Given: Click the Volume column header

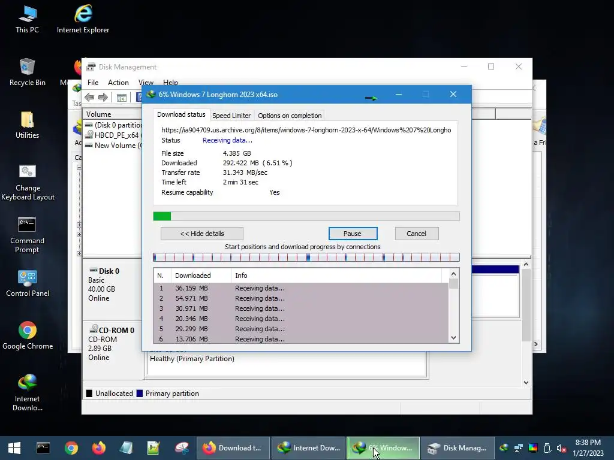Looking at the screenshot, I should [113, 114].
